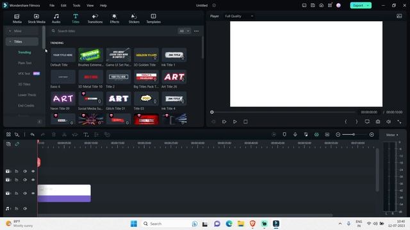
Task: Stop playback in the player
Action: coord(245,121)
